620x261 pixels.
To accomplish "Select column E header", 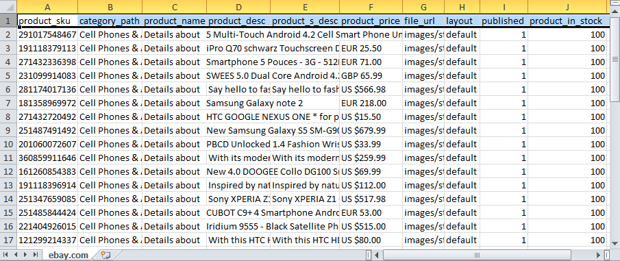I will point(305,7).
